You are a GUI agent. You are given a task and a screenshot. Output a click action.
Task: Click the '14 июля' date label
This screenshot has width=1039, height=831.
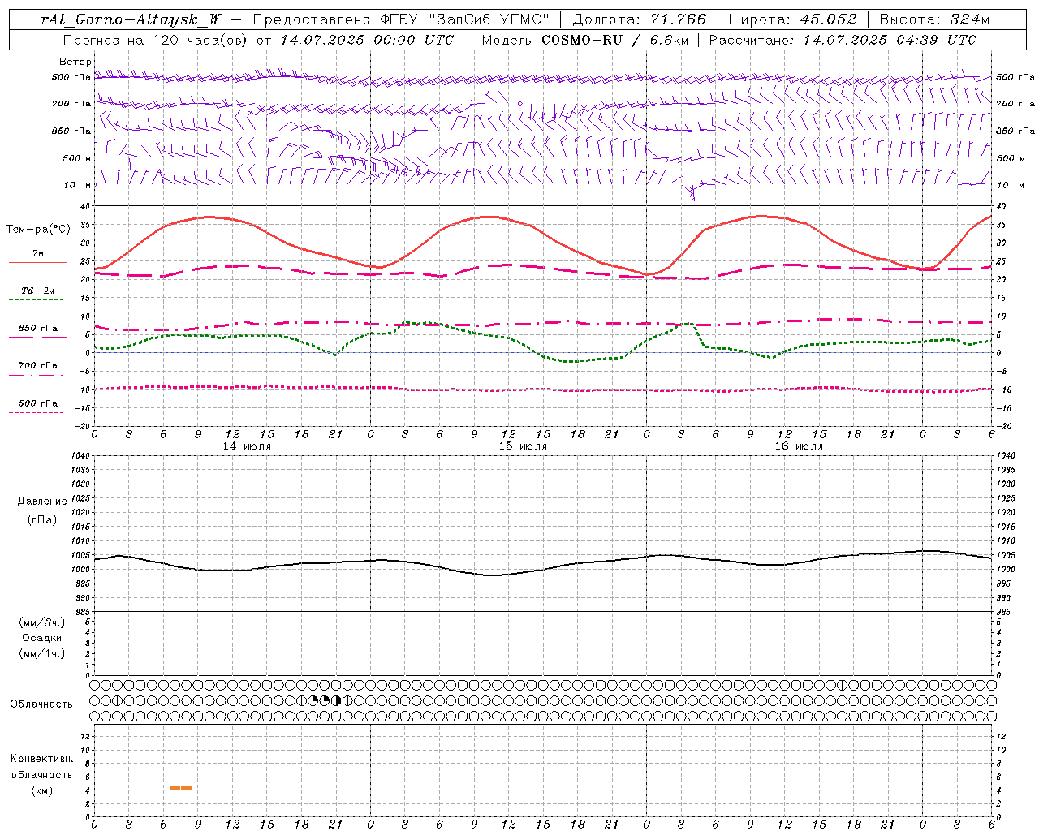click(x=247, y=446)
